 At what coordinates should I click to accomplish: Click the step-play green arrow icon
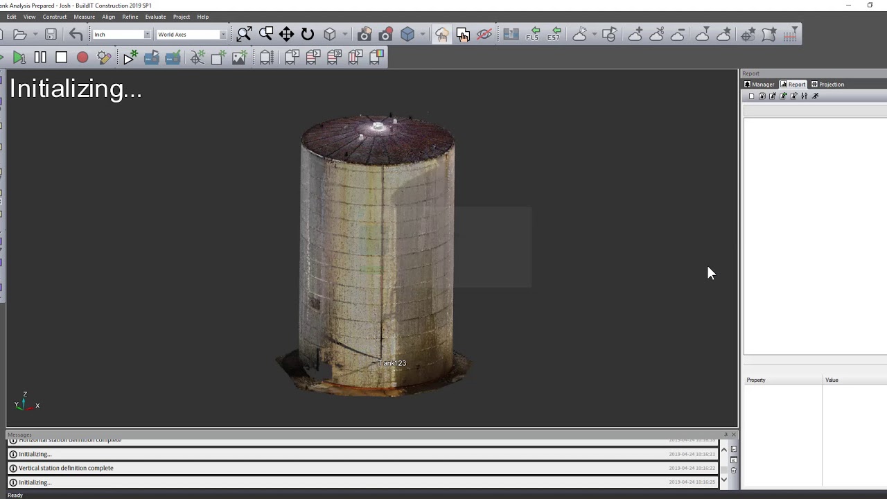(x=19, y=58)
